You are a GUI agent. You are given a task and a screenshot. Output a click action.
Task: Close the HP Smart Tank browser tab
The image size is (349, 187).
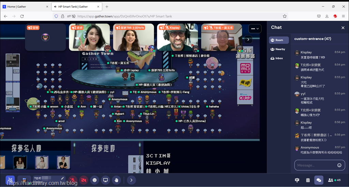point(98,7)
